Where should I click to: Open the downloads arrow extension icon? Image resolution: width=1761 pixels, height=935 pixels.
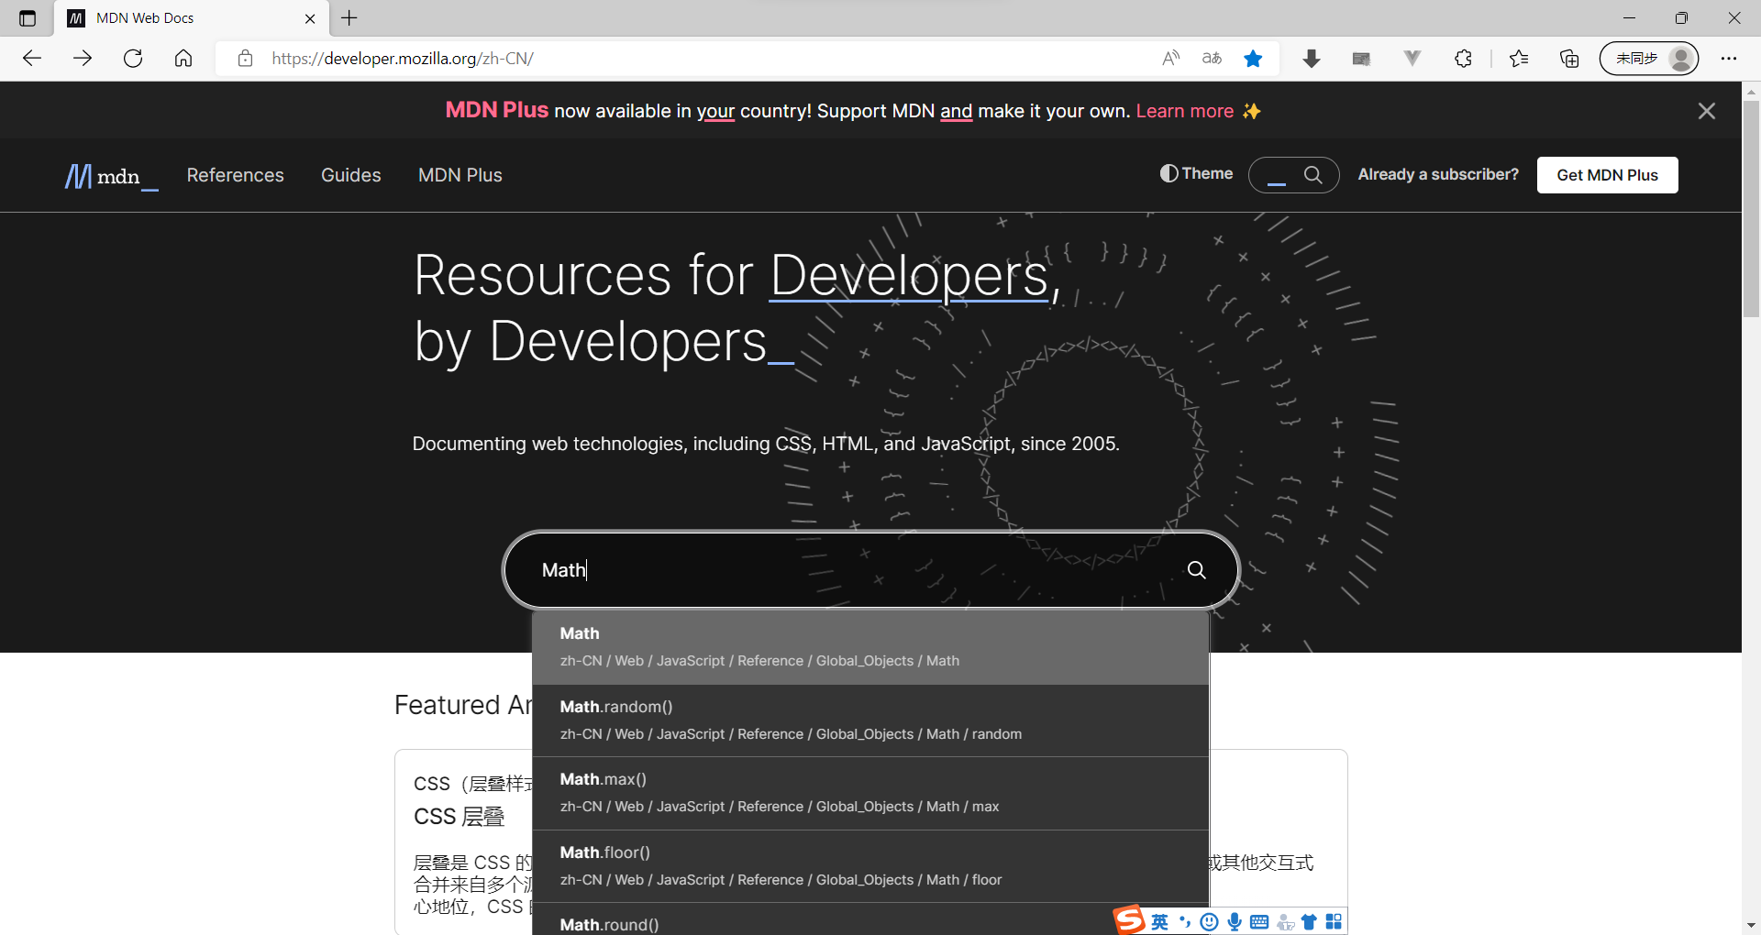(x=1312, y=59)
